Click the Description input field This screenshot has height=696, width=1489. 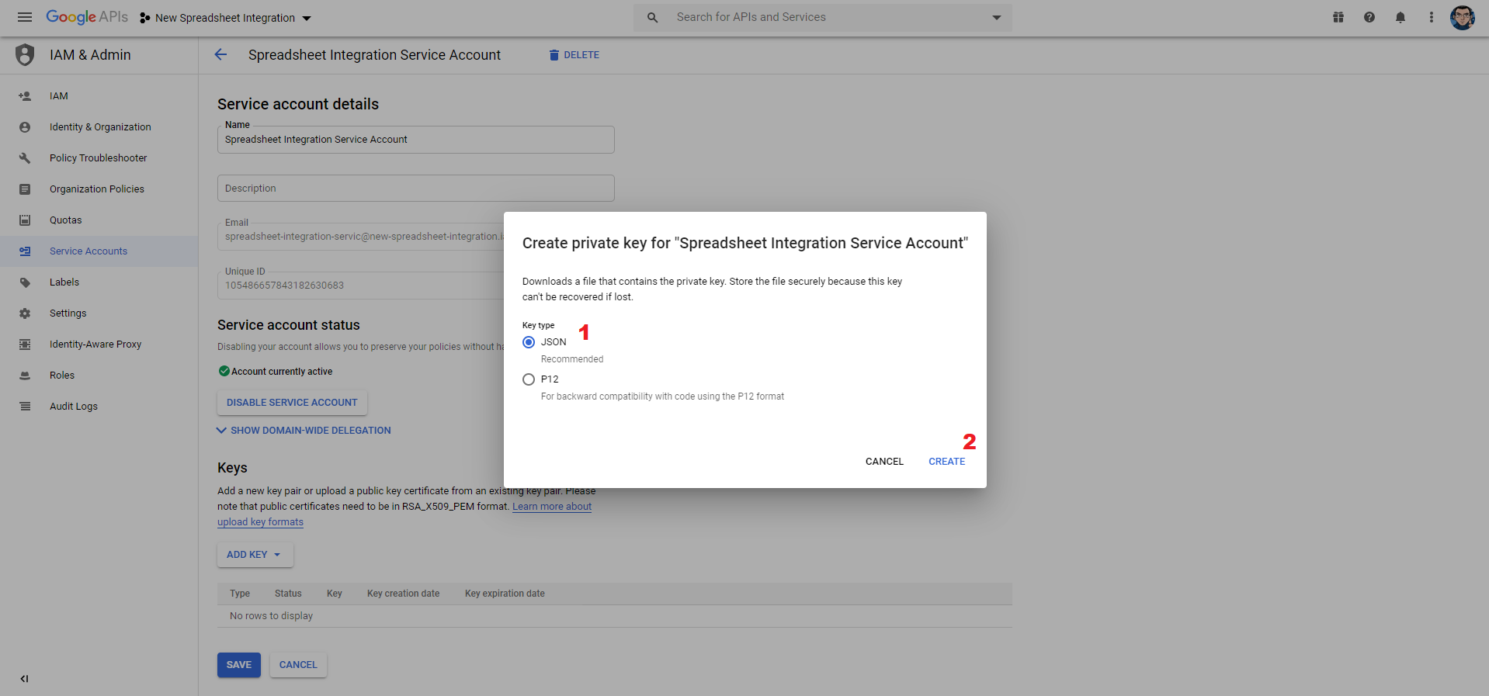tap(416, 189)
